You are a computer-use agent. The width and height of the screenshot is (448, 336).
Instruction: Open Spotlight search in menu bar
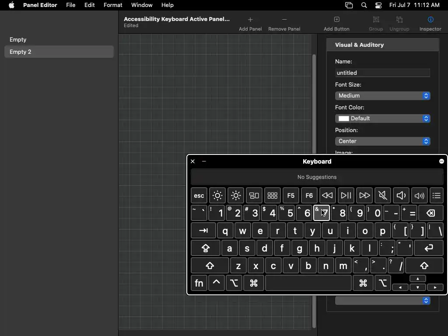pyautogui.click(x=364, y=5)
